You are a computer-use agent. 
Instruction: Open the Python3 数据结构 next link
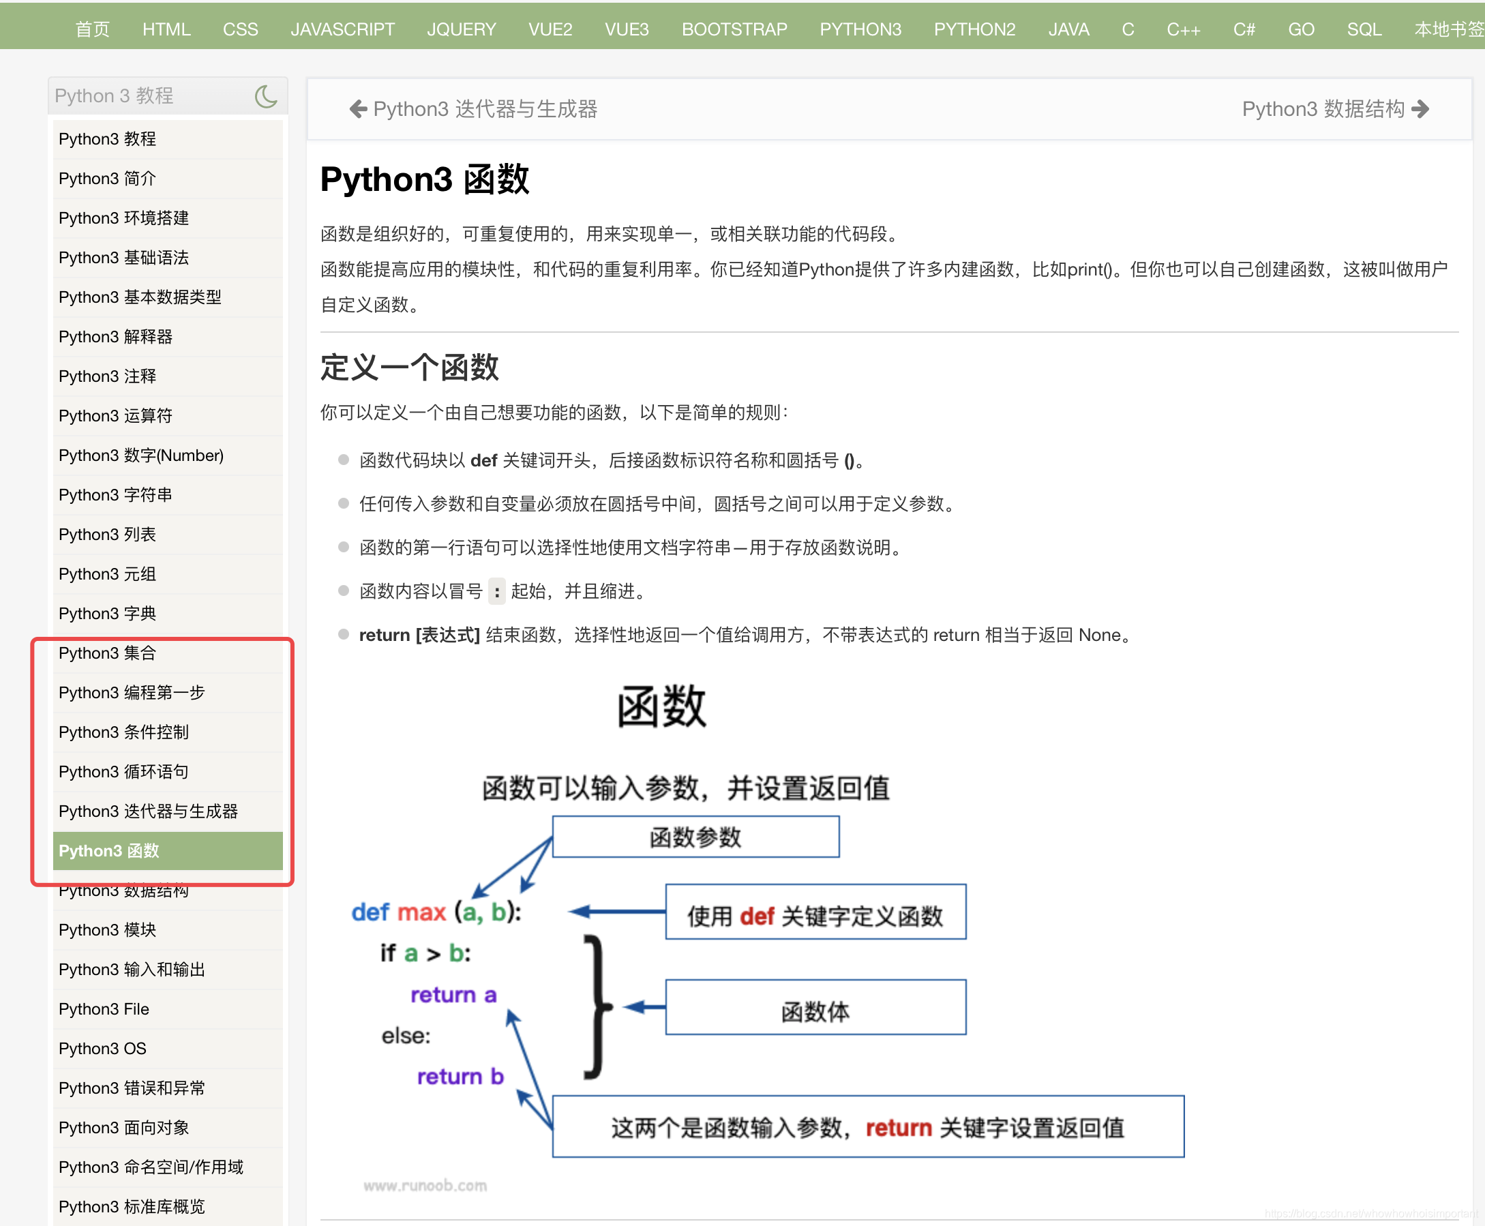[x=1326, y=109]
